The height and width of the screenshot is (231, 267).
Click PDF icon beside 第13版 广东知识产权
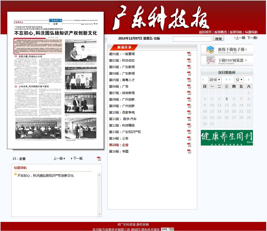pos(189,132)
